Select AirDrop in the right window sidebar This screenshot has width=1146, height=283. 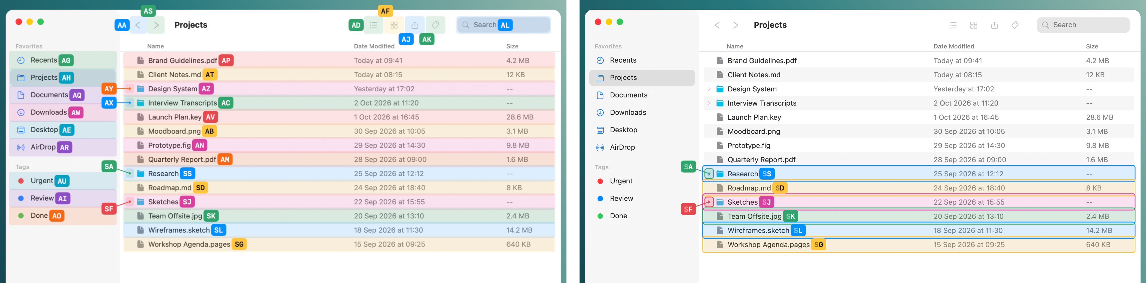(642, 147)
